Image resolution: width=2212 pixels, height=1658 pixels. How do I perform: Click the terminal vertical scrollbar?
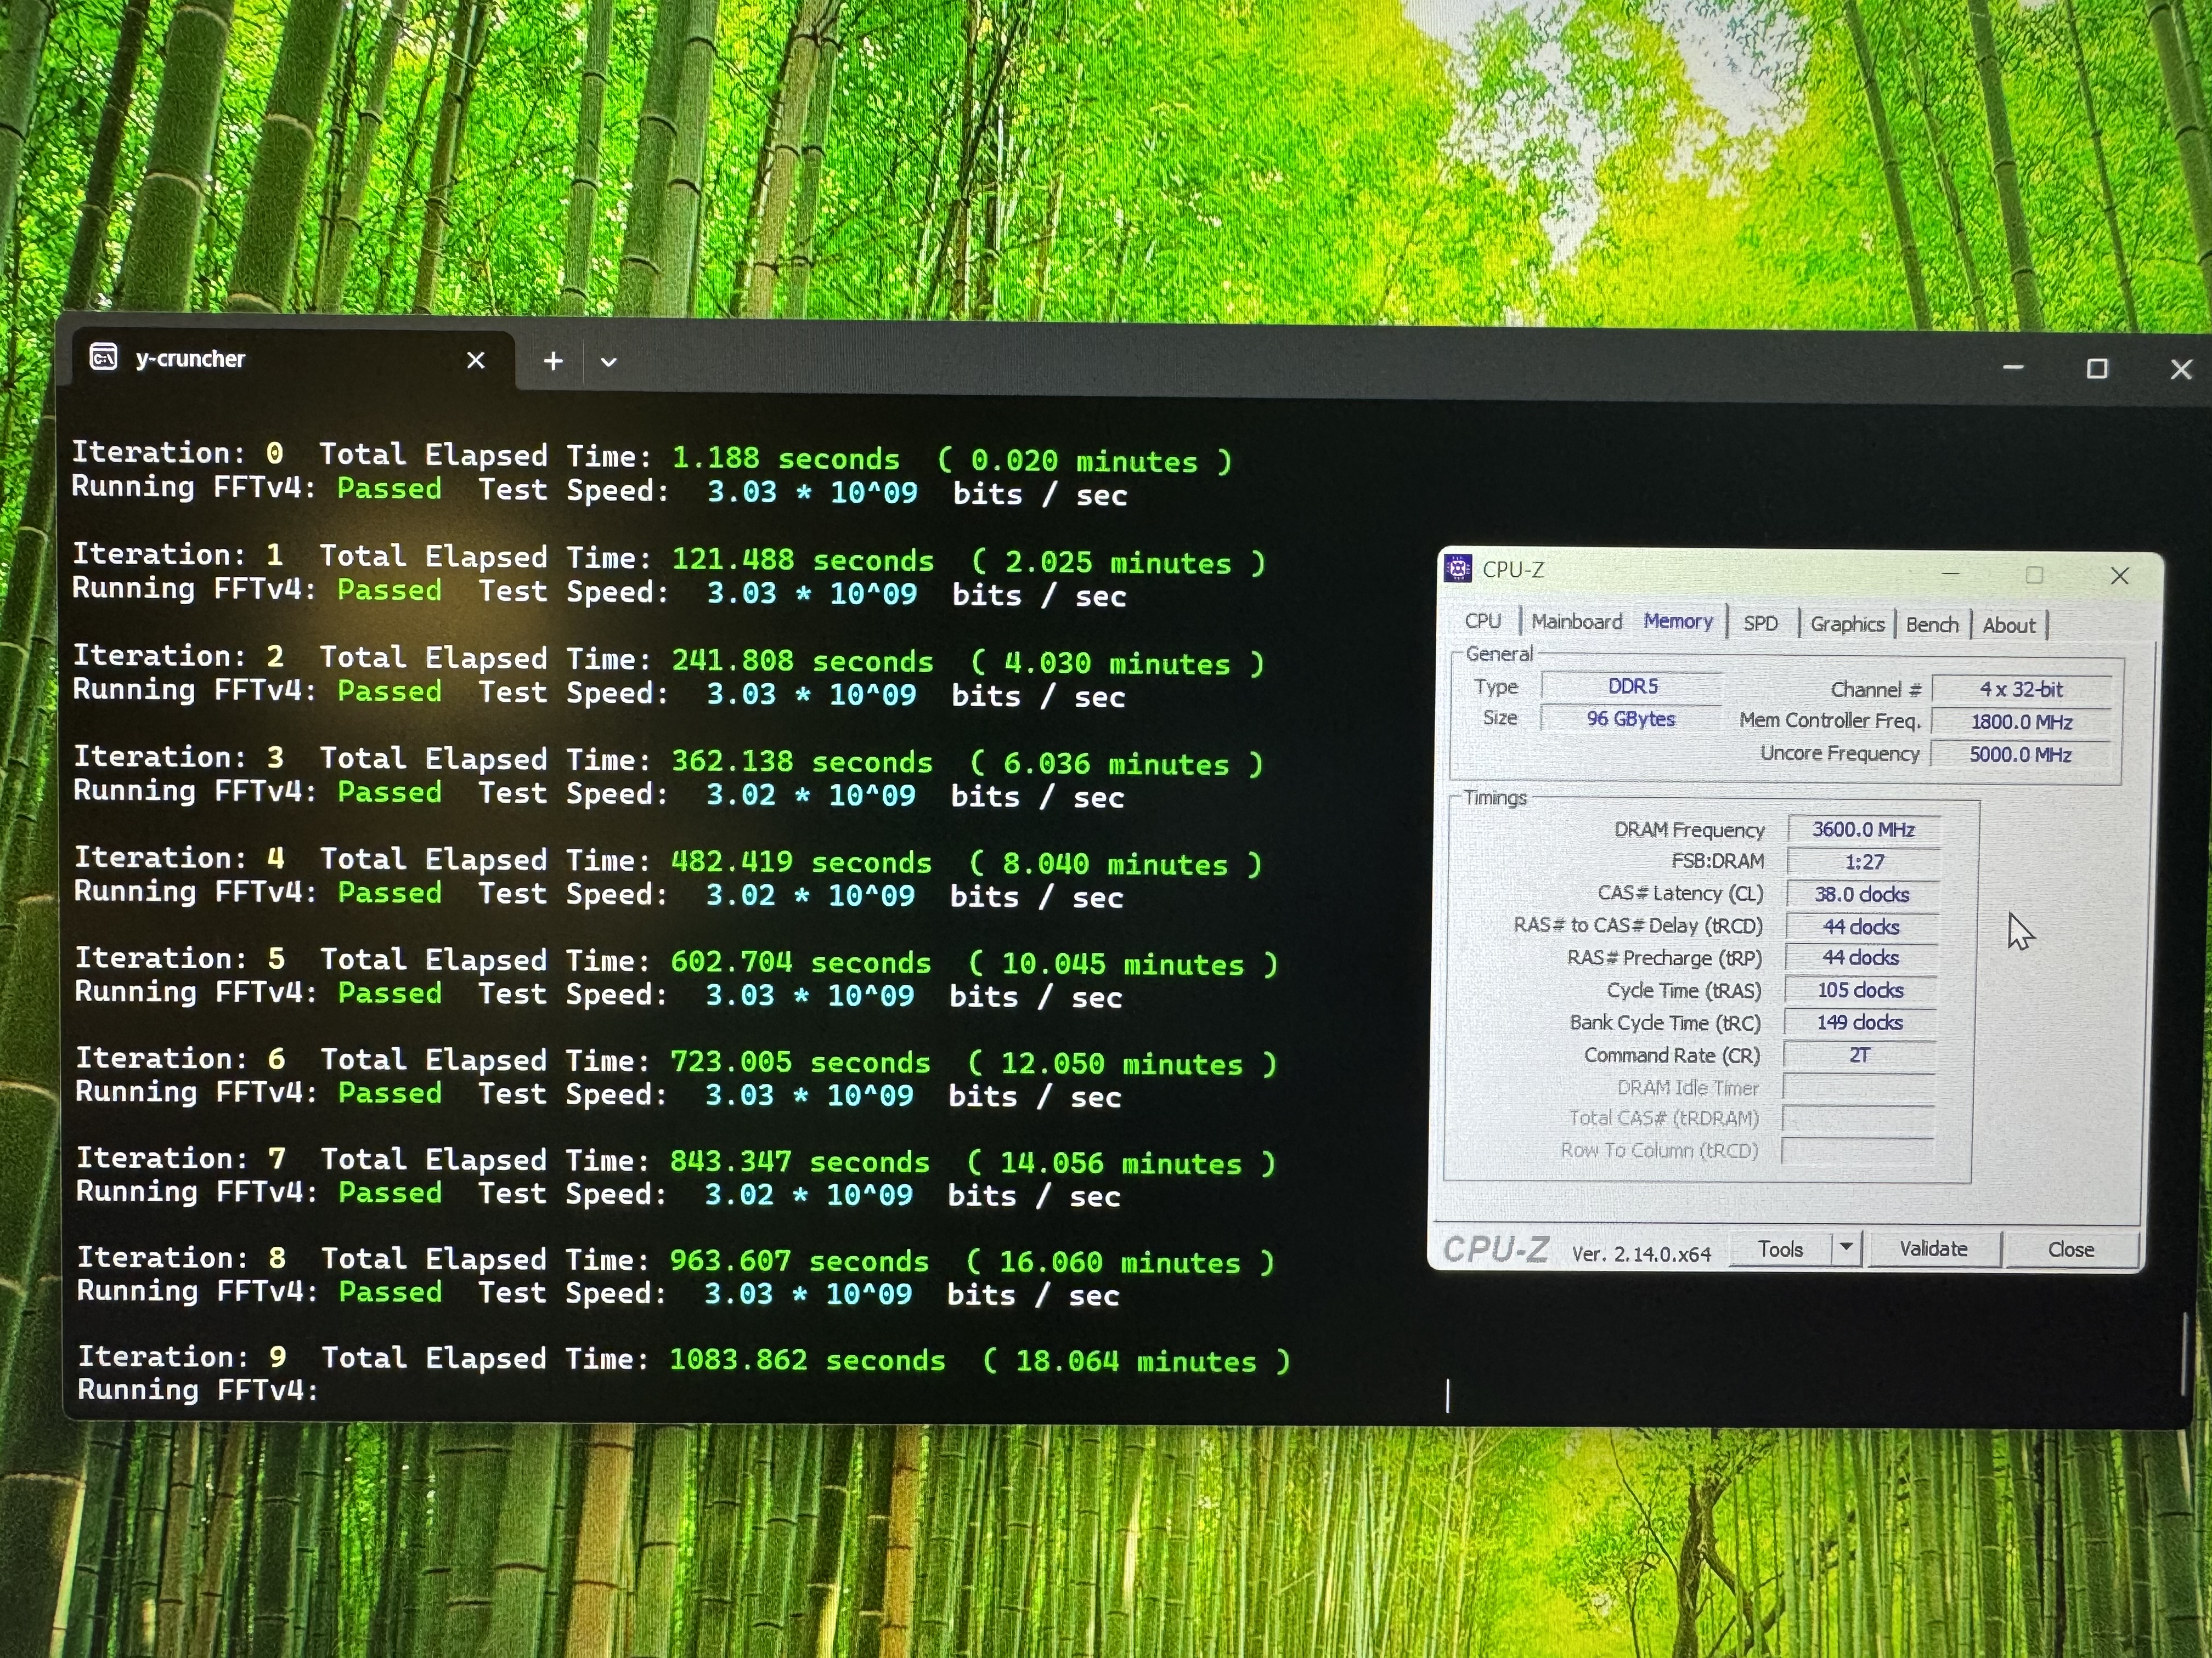click(2184, 1354)
